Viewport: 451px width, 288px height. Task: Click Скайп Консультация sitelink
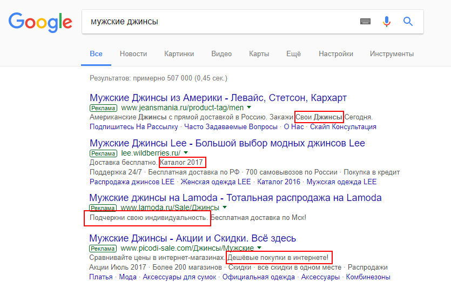coord(343,127)
